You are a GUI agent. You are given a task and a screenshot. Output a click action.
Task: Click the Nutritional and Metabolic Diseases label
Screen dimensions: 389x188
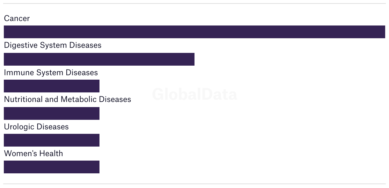[x=67, y=99]
